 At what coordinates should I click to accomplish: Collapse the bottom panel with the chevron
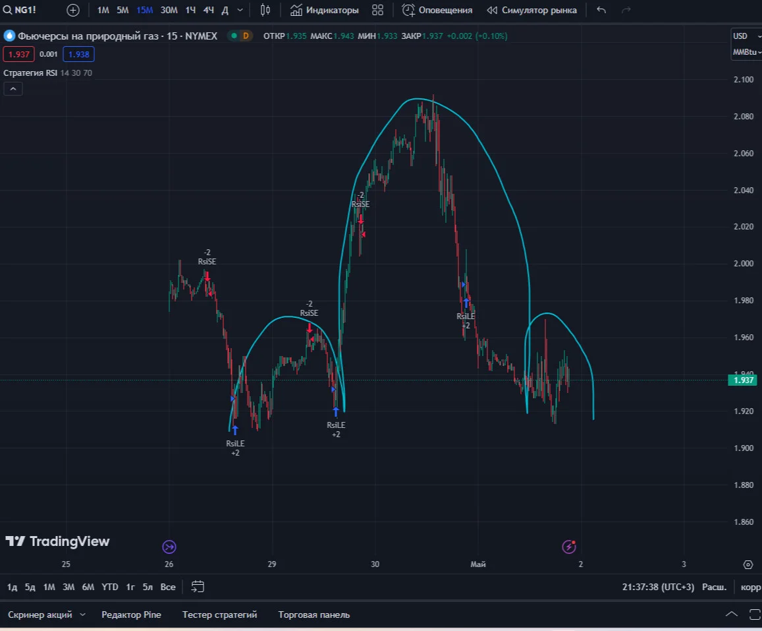pyautogui.click(x=732, y=615)
